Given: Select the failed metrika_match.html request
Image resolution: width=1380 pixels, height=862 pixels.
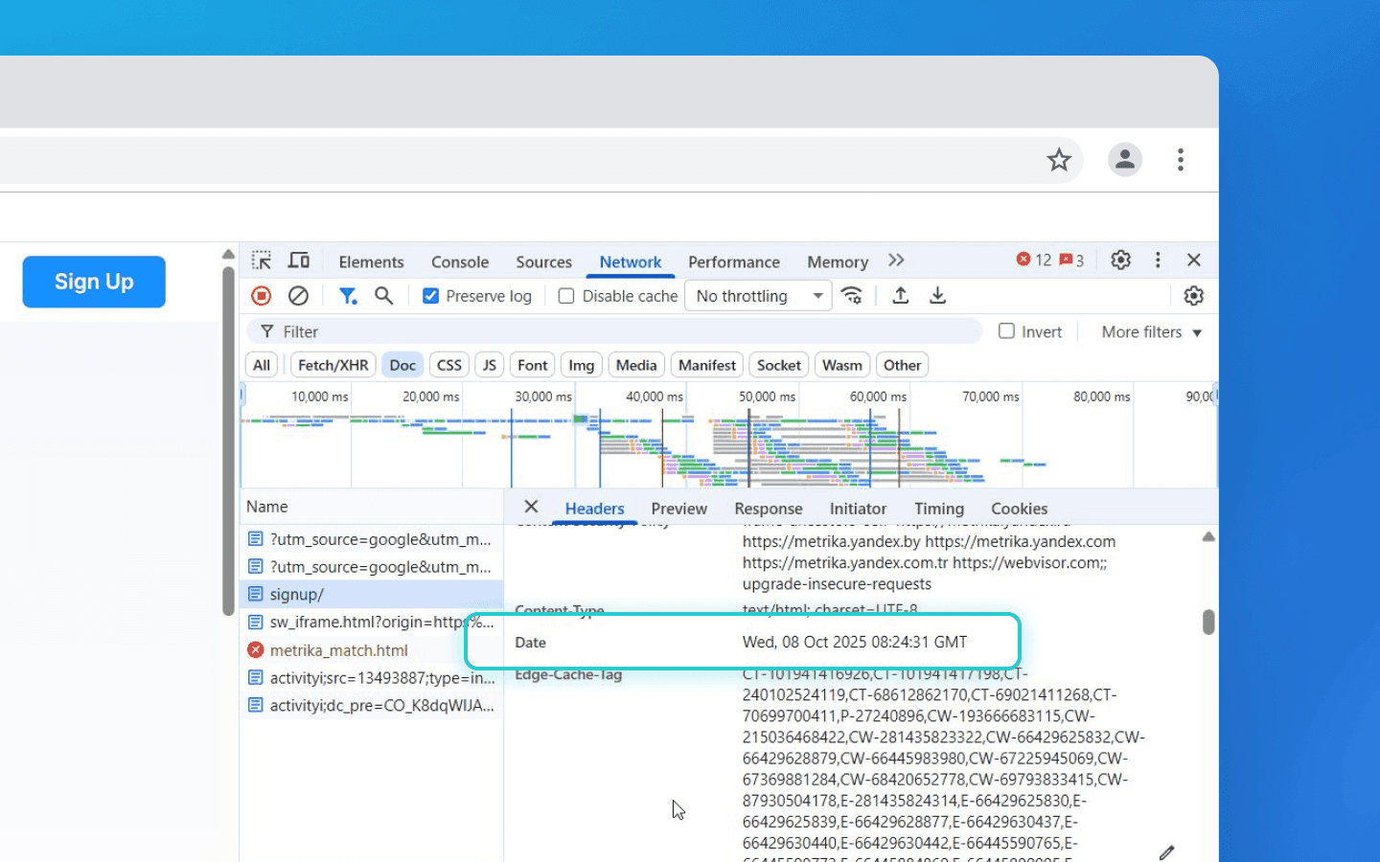Looking at the screenshot, I should point(371,650).
